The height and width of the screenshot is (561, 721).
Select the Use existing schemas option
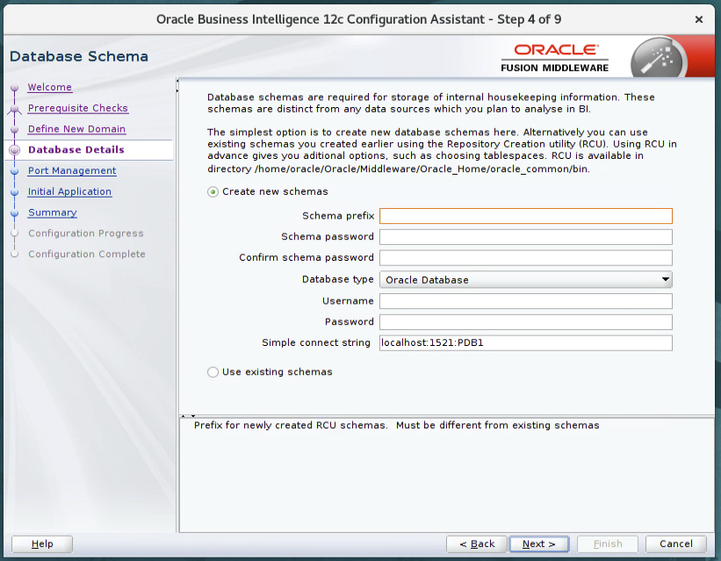pyautogui.click(x=213, y=372)
